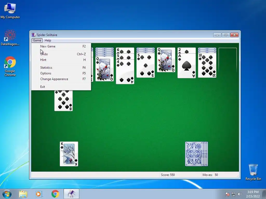Viewport: 266px width, 199px height.
Task: Click Exit in the Game menu
Action: click(61, 87)
